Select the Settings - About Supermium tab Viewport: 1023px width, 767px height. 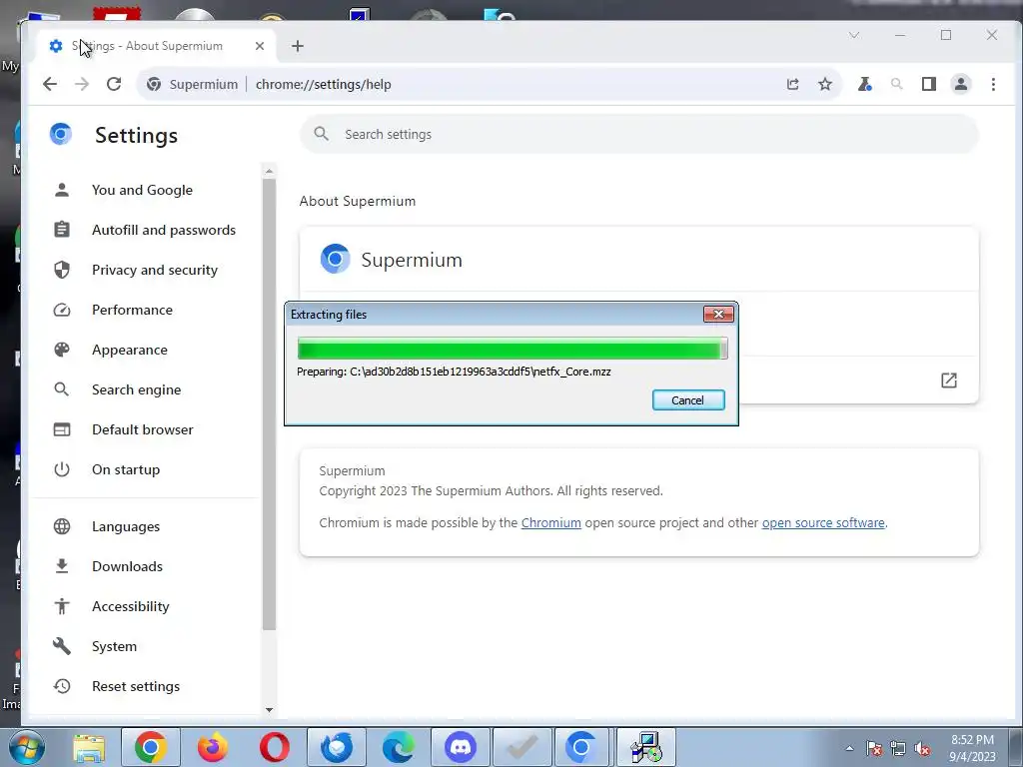[155, 46]
